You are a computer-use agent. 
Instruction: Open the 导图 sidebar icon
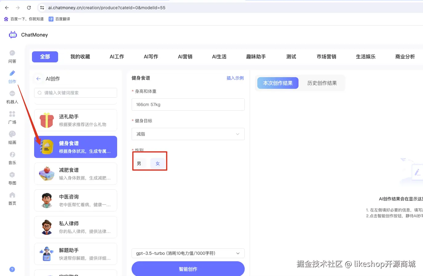(12, 175)
